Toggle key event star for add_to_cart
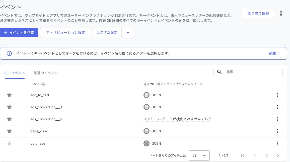Screen dimensions: 290x162 click(9, 95)
